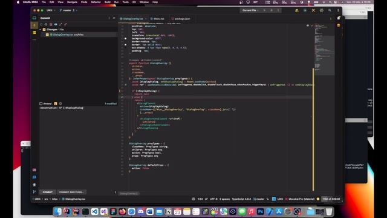
Task: Click the 2 spaces indent status item
Action: pyautogui.click(x=224, y=199)
